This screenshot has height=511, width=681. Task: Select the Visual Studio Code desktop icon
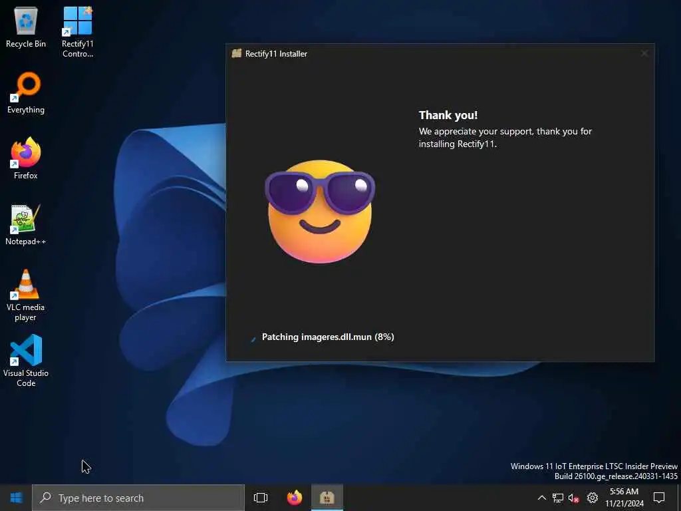click(26, 361)
